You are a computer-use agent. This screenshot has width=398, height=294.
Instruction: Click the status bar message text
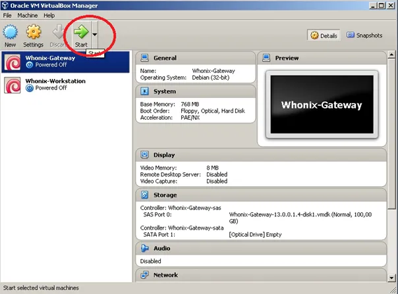(x=41, y=288)
